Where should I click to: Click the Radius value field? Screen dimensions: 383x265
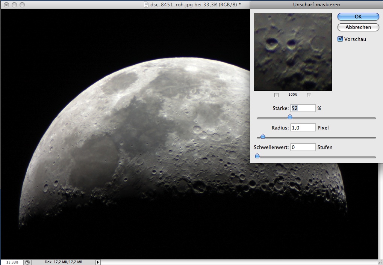pos(303,128)
